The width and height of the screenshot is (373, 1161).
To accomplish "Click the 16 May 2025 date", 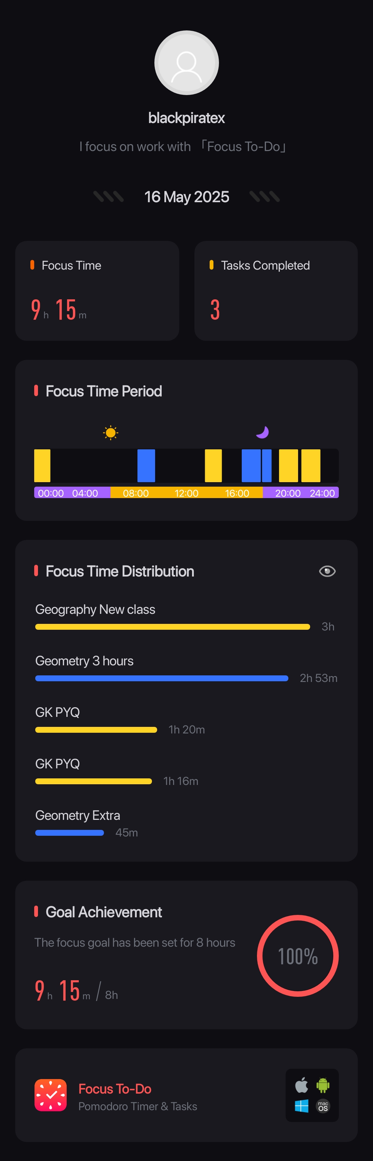I will pyautogui.click(x=186, y=197).
